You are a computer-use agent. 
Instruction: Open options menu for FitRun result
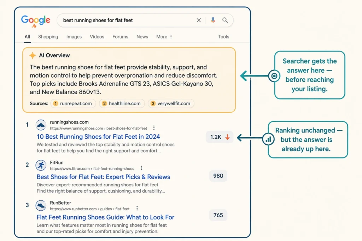coord(141,168)
